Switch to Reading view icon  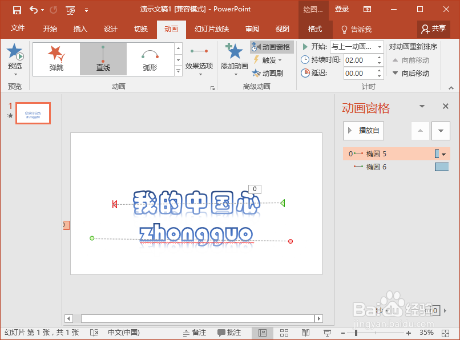tap(305, 333)
